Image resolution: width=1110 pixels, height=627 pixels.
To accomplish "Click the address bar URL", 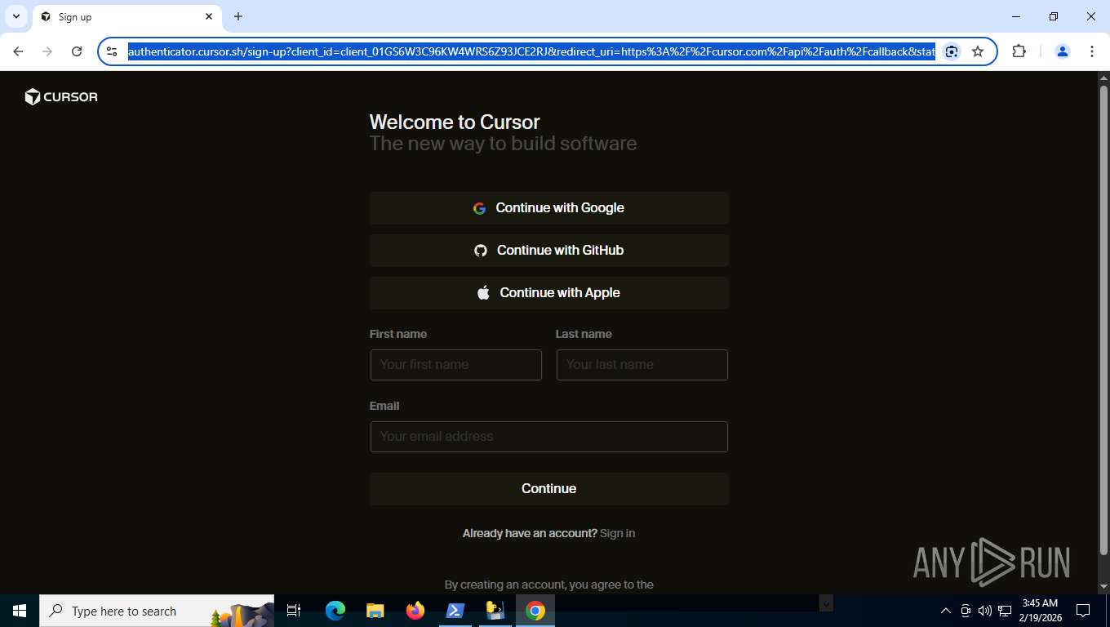I will [531, 51].
